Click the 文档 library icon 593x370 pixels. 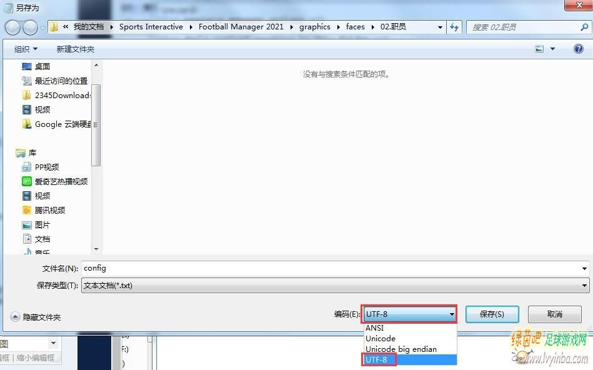tap(27, 239)
